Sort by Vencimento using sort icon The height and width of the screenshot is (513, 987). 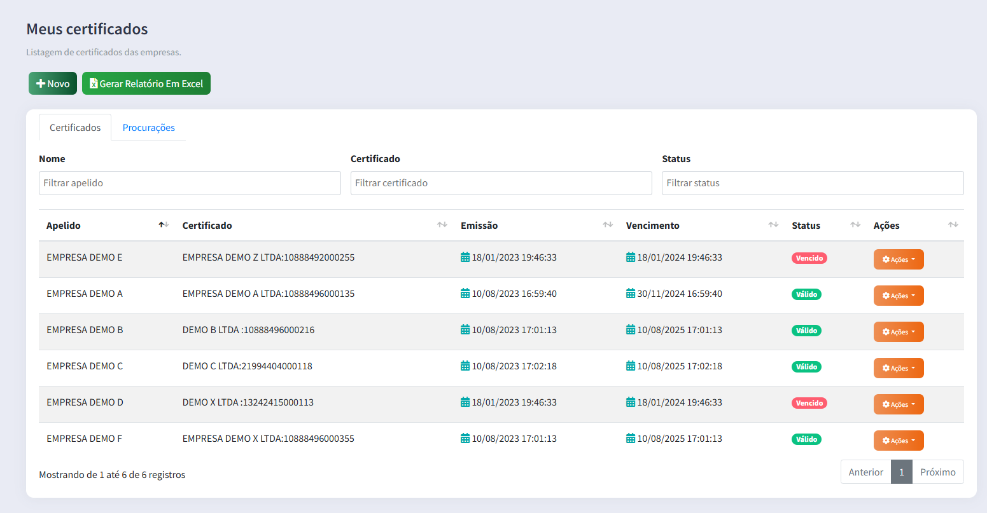tap(773, 225)
